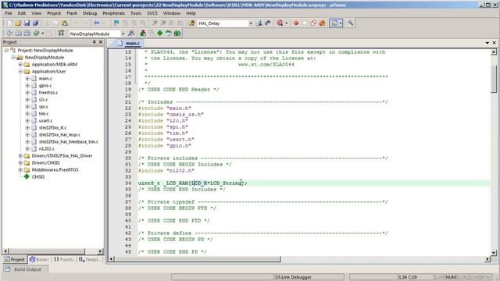Collapse the Application/User folder

click(20, 71)
